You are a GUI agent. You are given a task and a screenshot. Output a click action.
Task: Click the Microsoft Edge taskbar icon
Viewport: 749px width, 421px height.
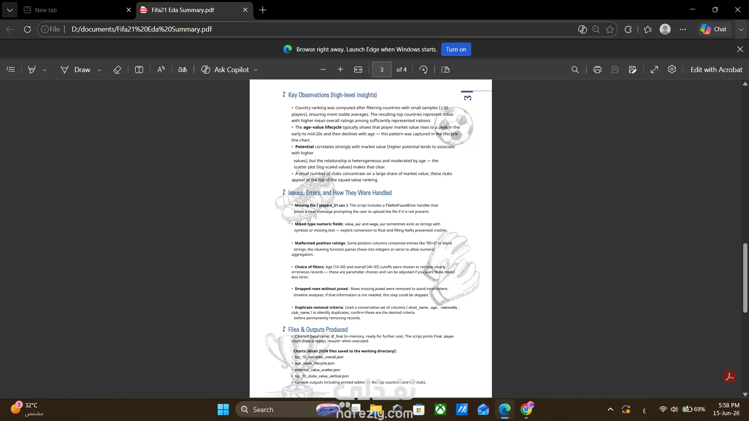[x=504, y=409]
